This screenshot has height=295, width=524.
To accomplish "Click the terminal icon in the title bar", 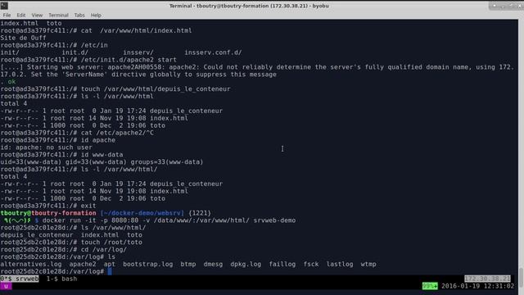I will pos(4,6).
